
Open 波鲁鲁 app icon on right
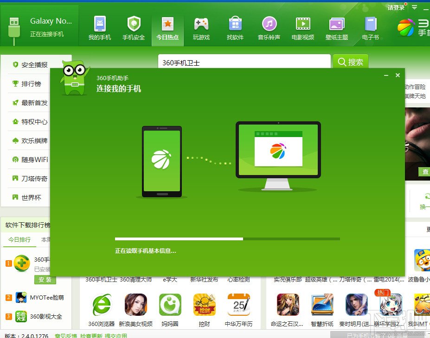422,260
